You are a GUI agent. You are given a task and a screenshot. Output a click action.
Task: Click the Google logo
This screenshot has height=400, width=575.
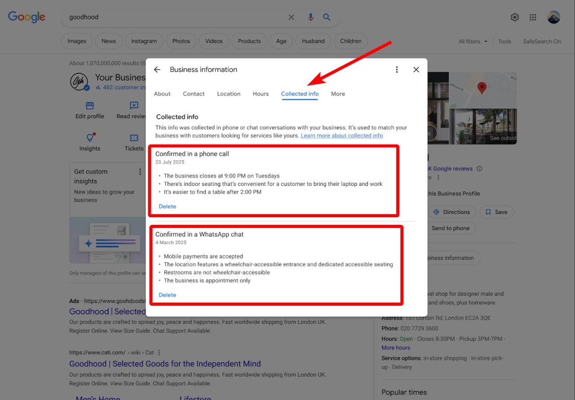click(x=27, y=17)
